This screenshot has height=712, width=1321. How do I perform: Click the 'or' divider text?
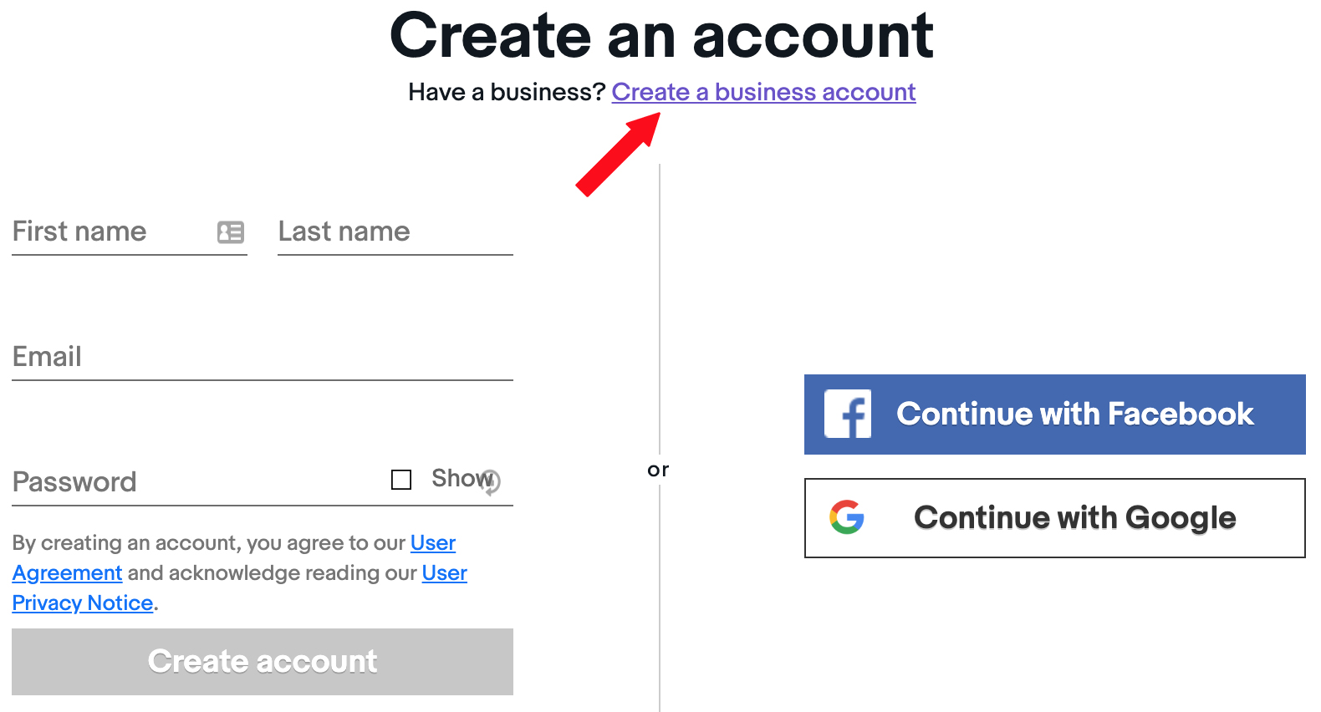point(659,470)
